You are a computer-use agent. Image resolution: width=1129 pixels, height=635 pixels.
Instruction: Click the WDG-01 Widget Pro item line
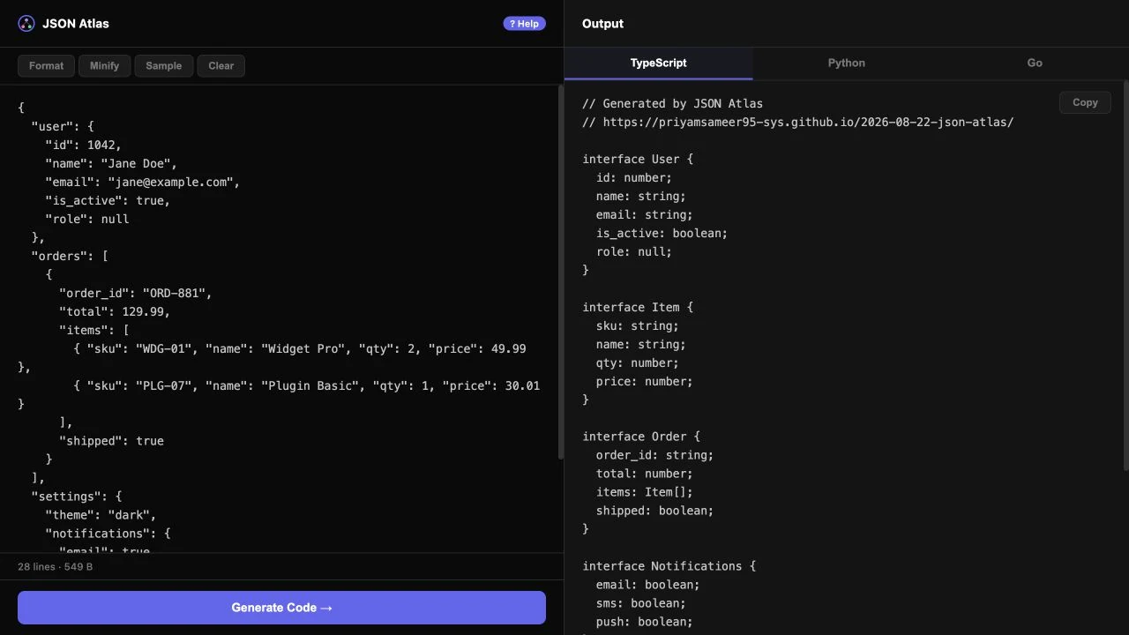pos(300,348)
